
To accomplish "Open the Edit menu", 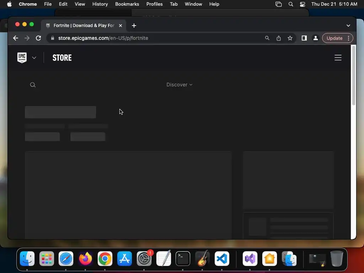I will [63, 4].
